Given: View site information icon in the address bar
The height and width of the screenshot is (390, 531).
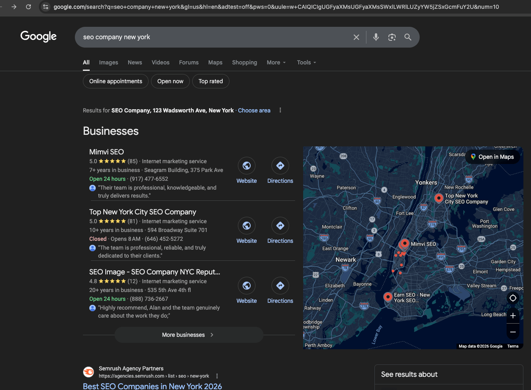Looking at the screenshot, I should coord(46,7).
